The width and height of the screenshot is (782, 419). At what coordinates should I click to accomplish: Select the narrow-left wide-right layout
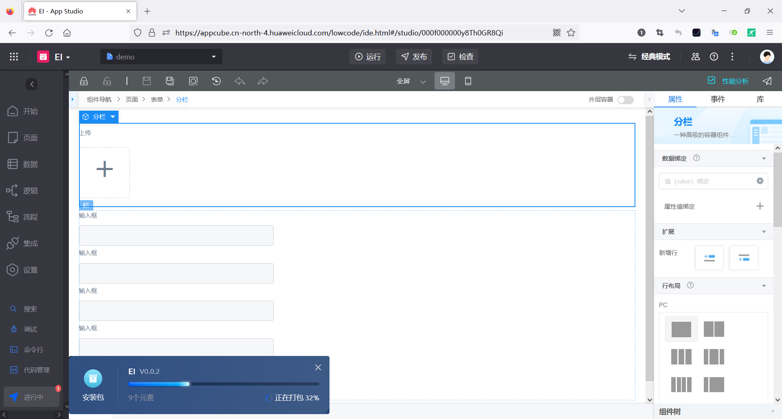click(714, 384)
